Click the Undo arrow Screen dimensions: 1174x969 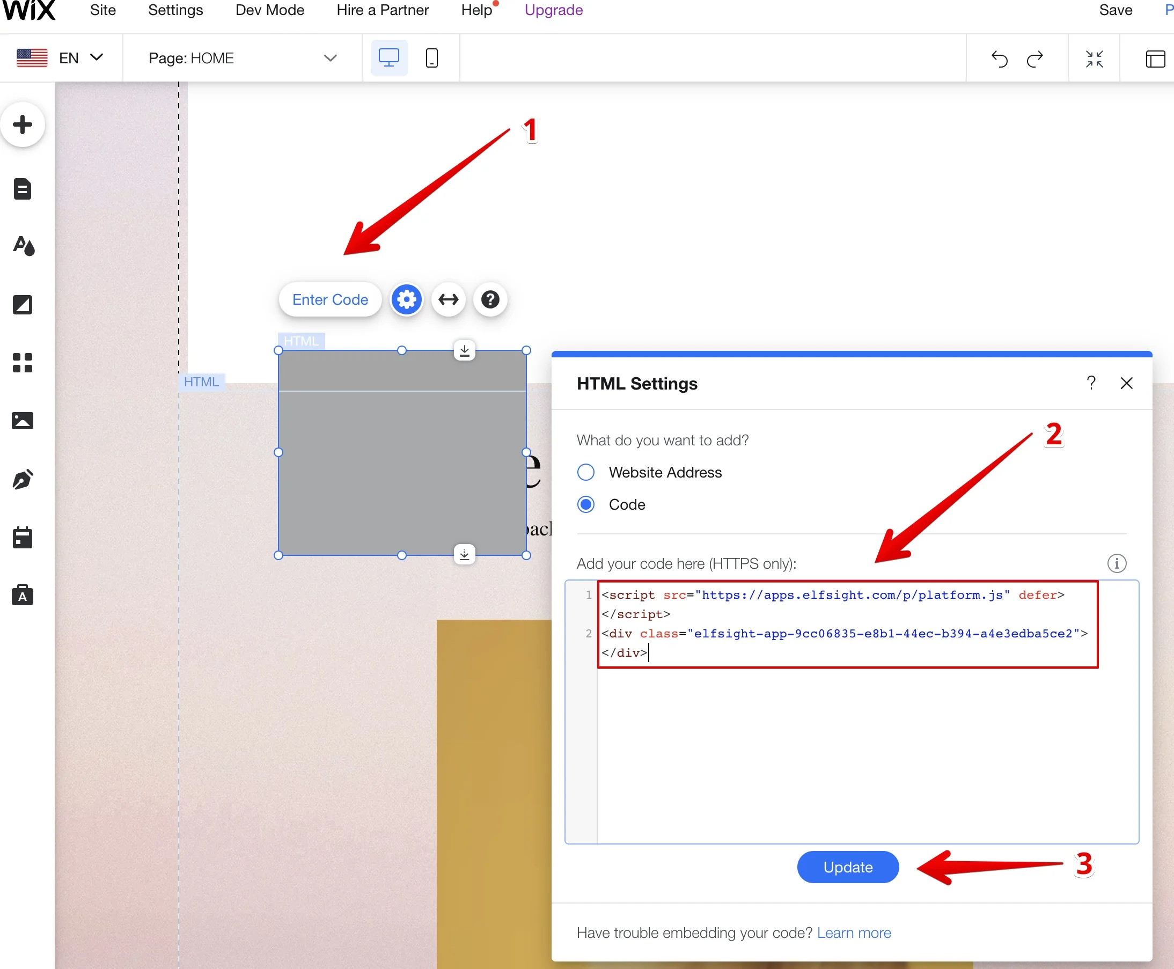(x=999, y=58)
